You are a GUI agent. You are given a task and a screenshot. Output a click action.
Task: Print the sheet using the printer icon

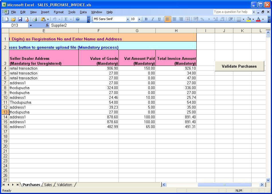click(35, 19)
